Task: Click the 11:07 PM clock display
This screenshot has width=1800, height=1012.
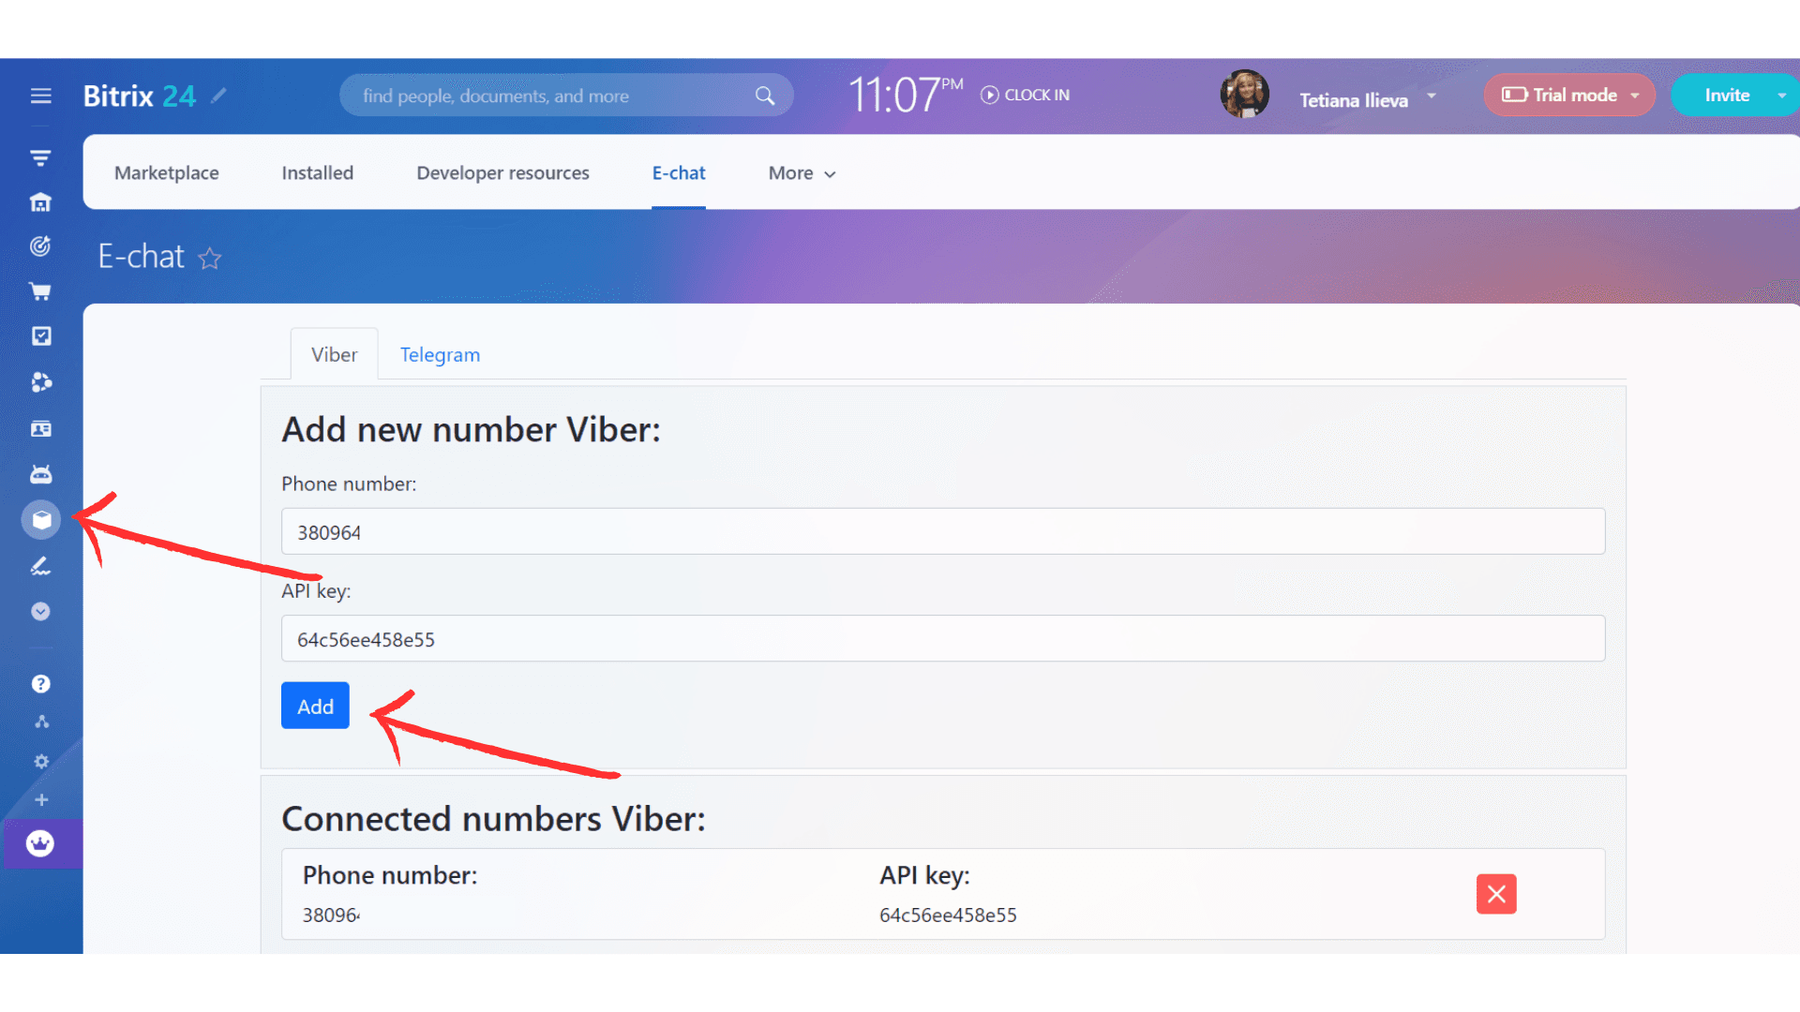Action: tap(906, 95)
